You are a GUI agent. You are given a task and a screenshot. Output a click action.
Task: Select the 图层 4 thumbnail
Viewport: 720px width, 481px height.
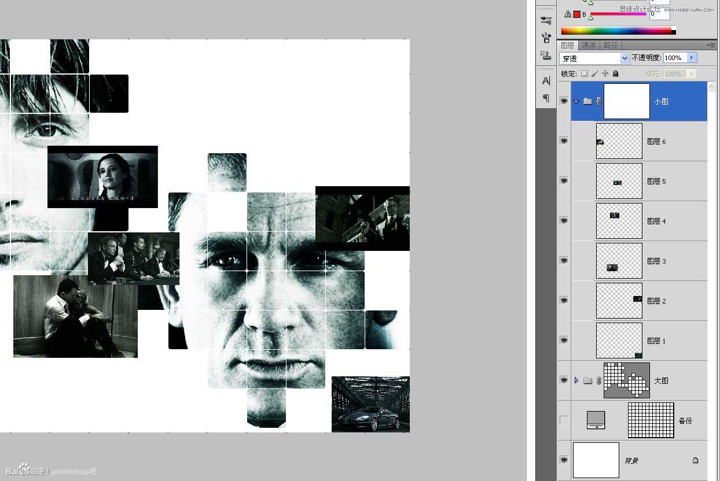click(x=619, y=221)
